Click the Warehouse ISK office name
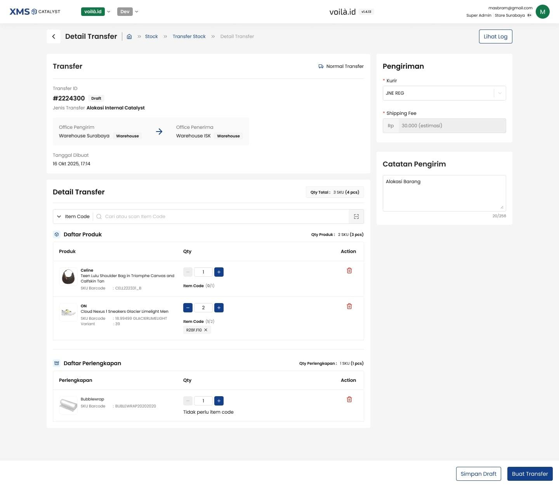Image resolution: width=559 pixels, height=487 pixels. 193,136
